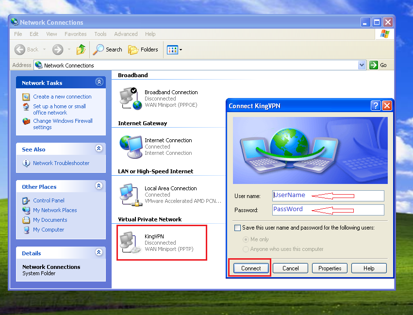
Task: Open the File menu
Action: point(18,34)
